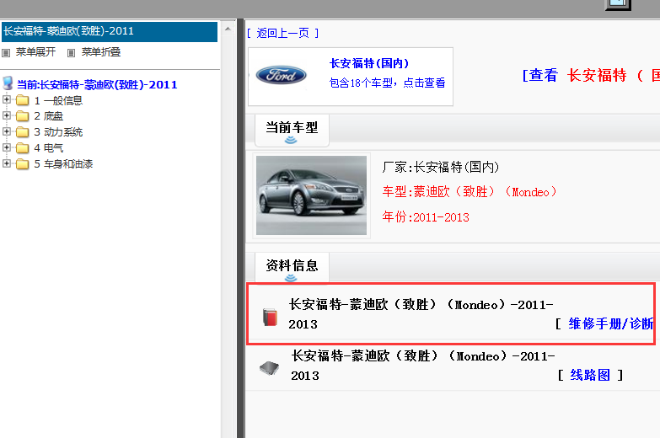
Task: Click the red book repair manual icon
Action: pos(270,318)
